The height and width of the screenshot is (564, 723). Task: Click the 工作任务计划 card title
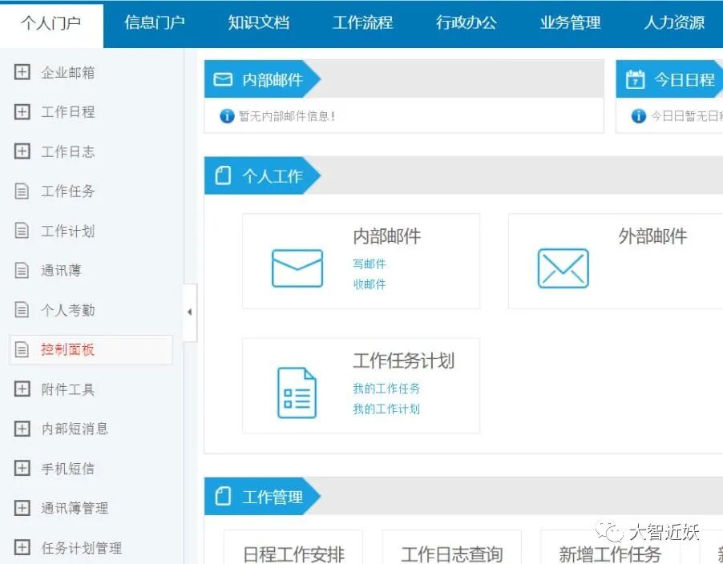tap(404, 361)
